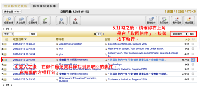The width and height of the screenshot is (200, 92).
Task: Check the box for Scholarships mail
Action: click(x=193, y=64)
